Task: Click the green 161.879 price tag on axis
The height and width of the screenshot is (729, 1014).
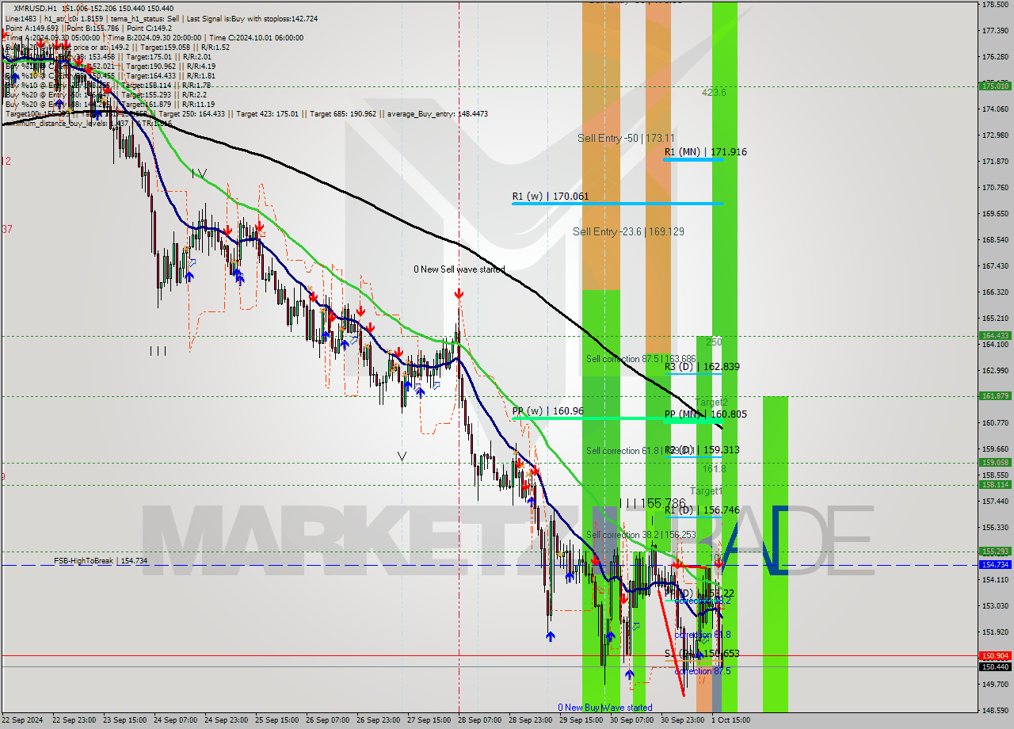Action: [x=995, y=395]
